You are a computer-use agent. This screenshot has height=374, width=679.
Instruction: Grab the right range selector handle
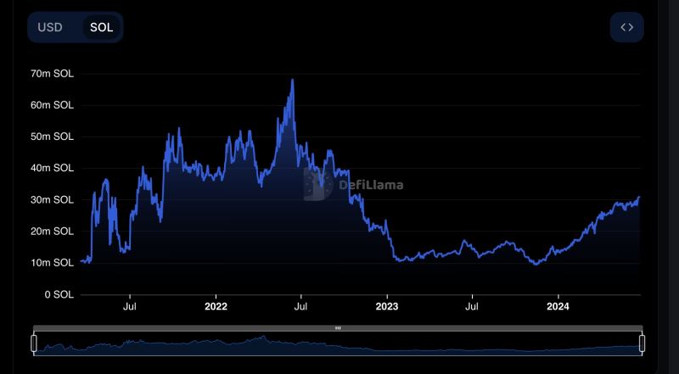(642, 343)
